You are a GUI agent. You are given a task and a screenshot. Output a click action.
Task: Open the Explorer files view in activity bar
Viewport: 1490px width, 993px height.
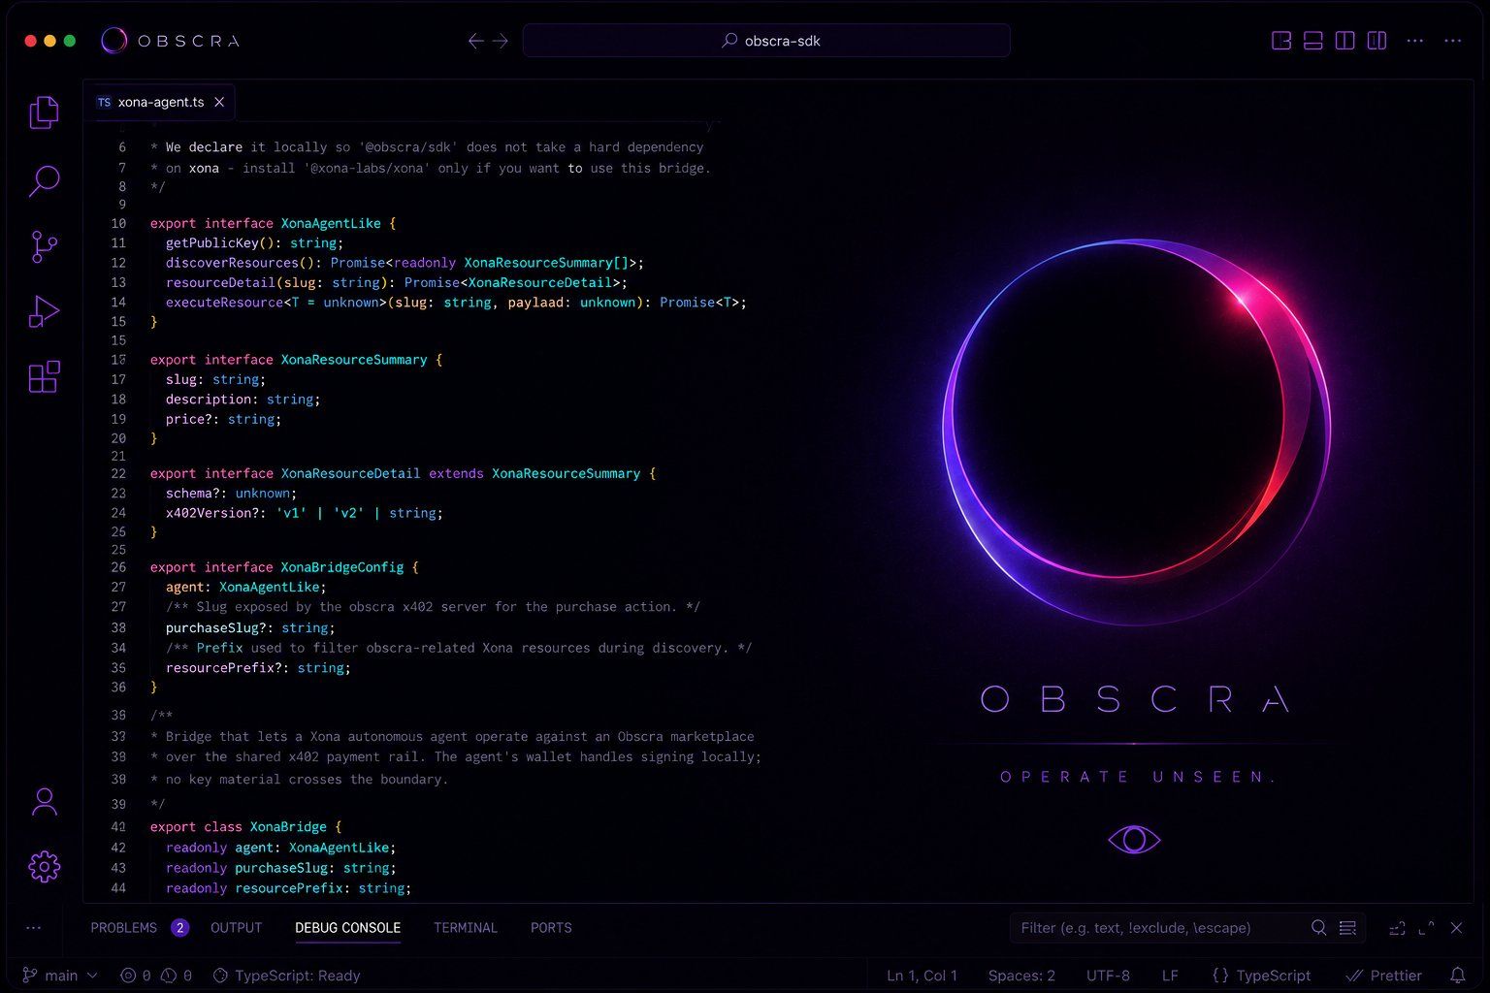pyautogui.click(x=44, y=112)
